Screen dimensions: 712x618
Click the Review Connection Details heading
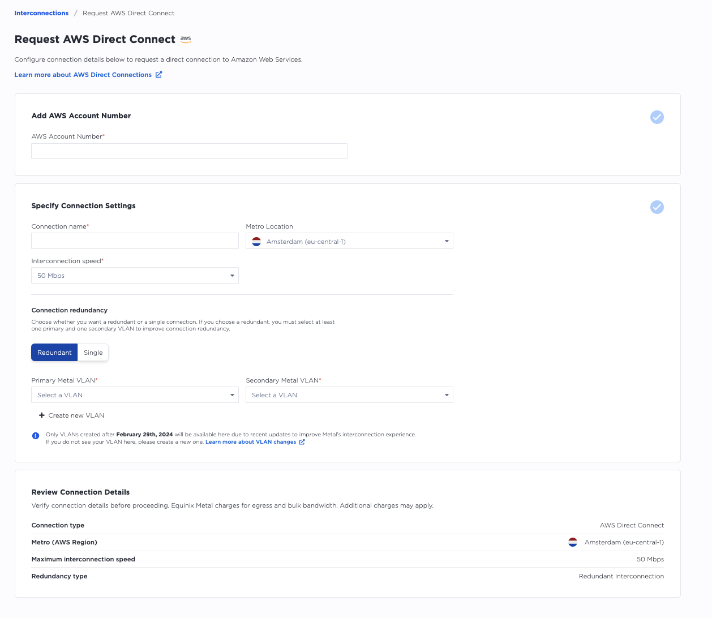[x=81, y=492]
